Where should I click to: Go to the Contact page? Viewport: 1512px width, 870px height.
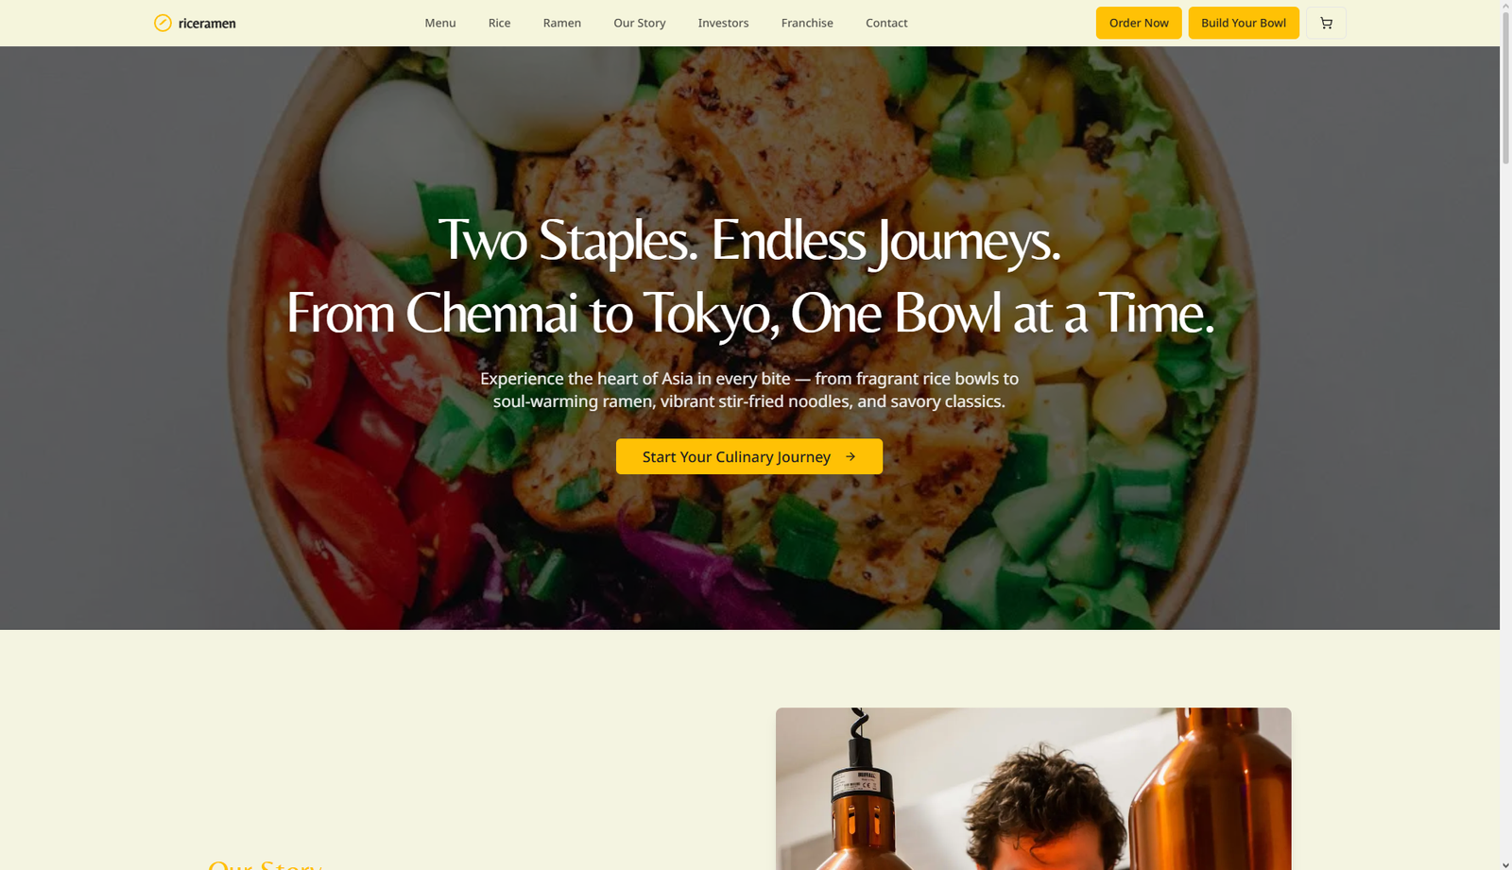click(886, 23)
